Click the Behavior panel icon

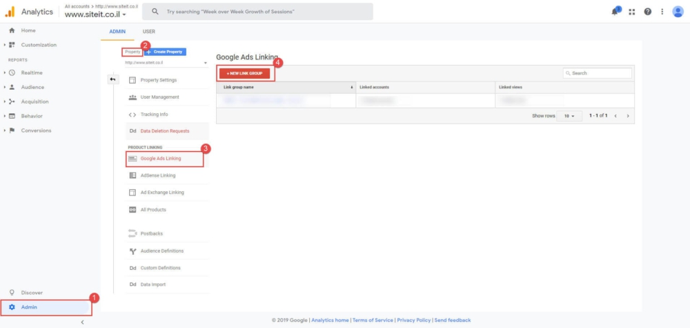pos(12,116)
